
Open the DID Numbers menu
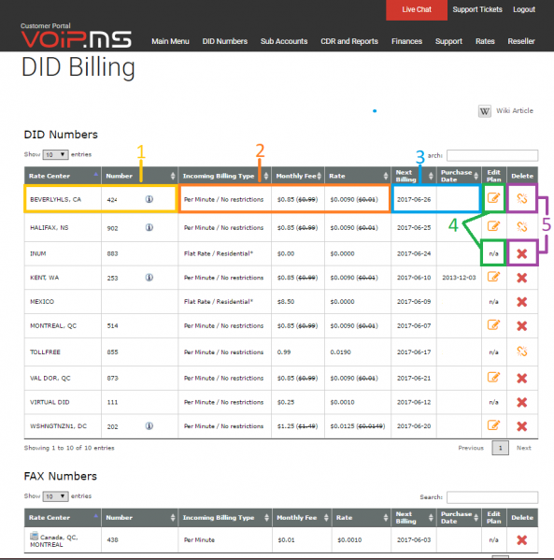[x=225, y=41]
